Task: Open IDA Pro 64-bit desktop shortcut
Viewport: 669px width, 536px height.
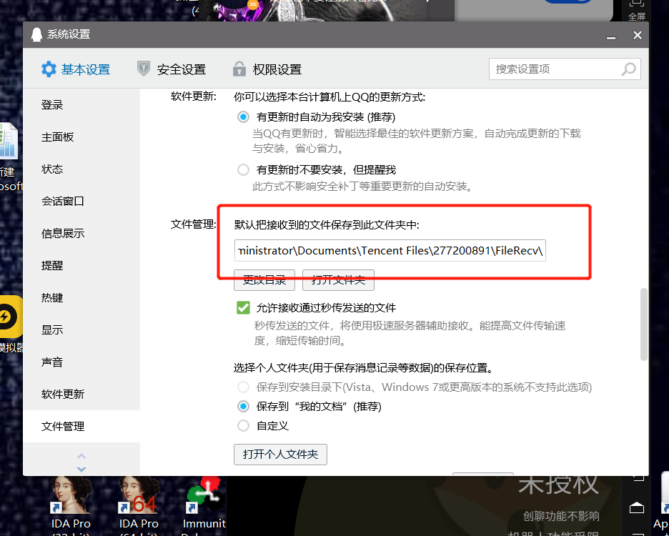Action: click(139, 505)
